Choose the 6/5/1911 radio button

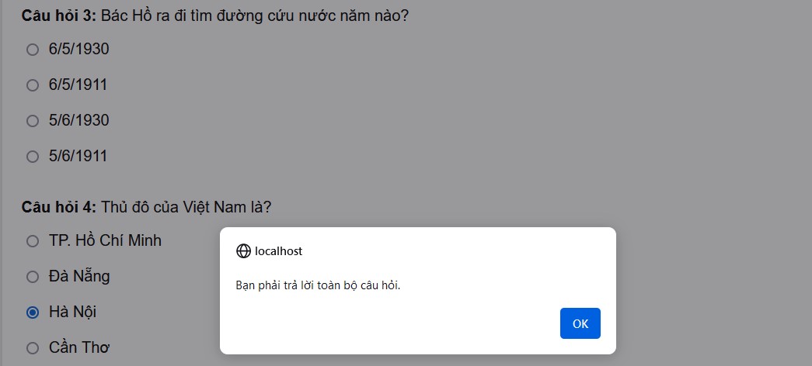[x=33, y=85]
